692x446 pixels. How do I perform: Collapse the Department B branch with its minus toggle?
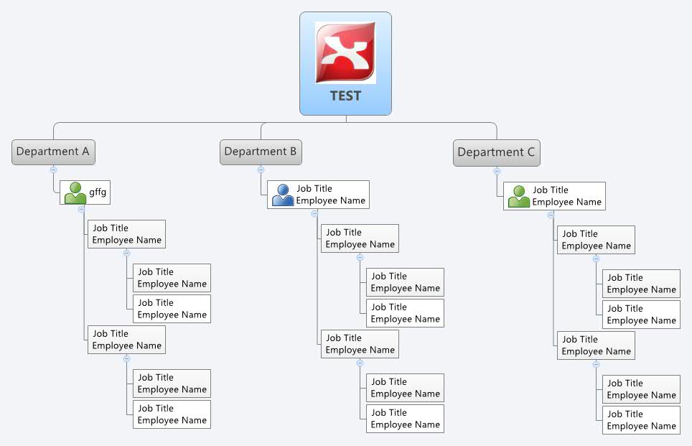point(261,169)
